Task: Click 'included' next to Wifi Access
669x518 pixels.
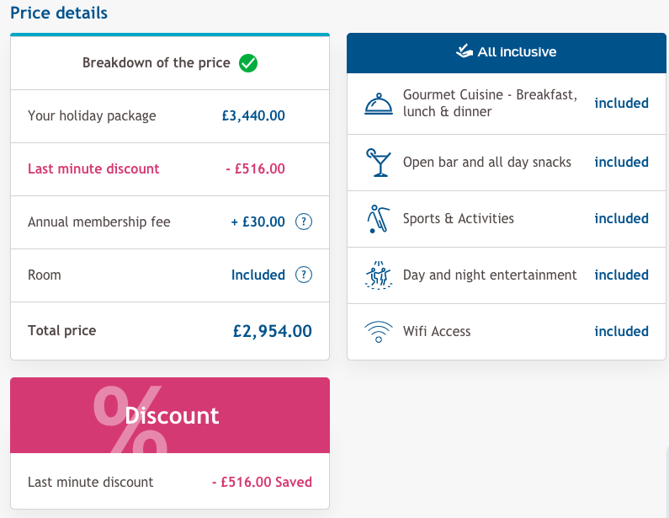Action: click(621, 331)
